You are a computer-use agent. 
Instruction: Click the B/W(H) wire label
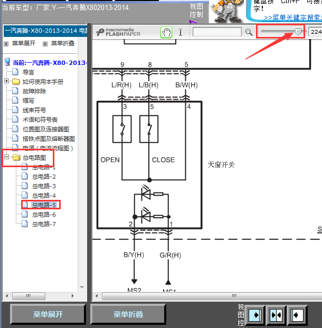pyautogui.click(x=186, y=85)
